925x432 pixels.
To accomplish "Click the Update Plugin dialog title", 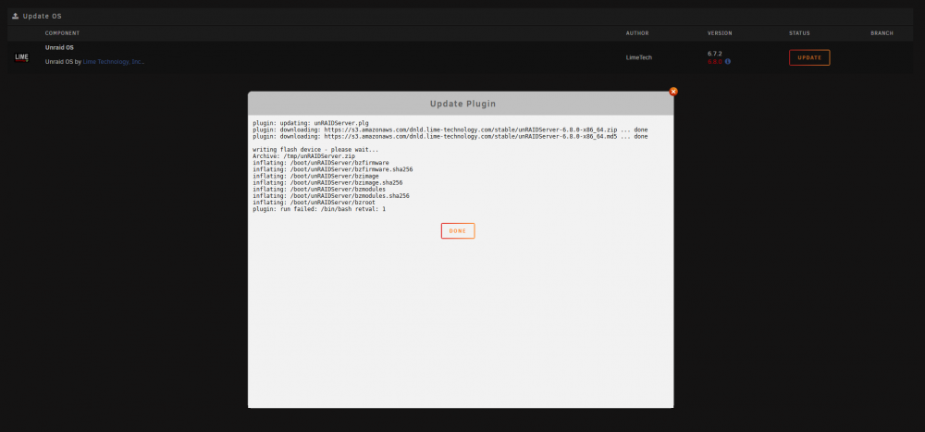I will 462,104.
